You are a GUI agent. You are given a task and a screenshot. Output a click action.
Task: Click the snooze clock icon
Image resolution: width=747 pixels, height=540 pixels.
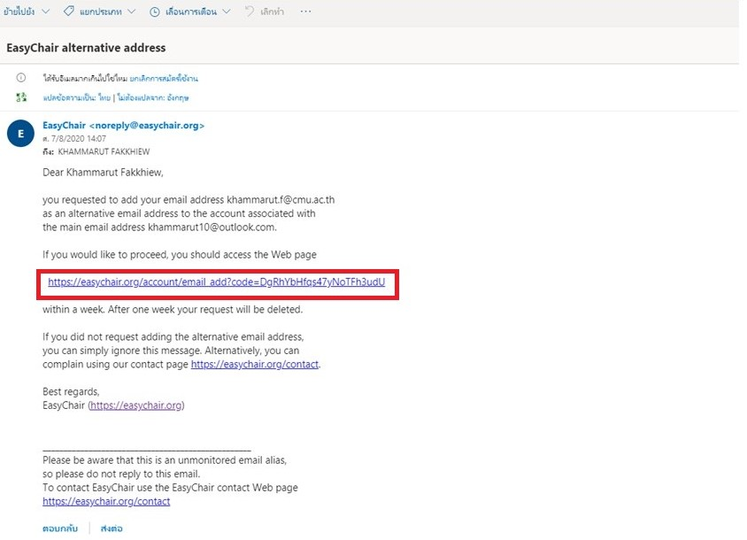(155, 12)
